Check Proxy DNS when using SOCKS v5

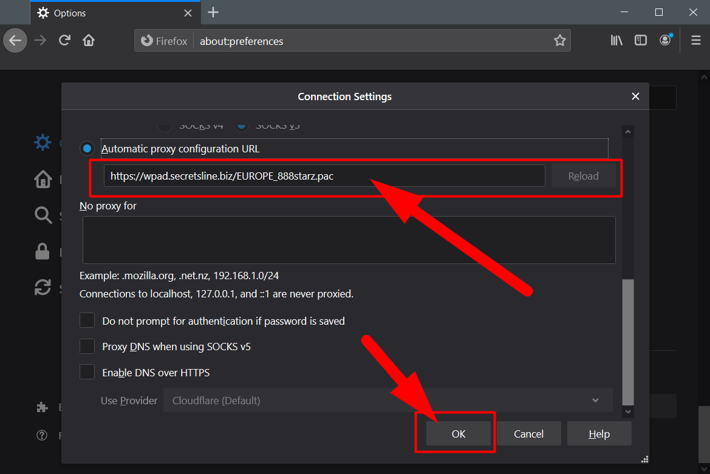(87, 347)
